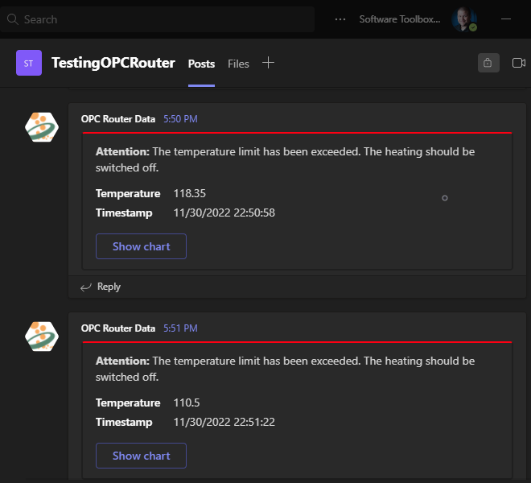The width and height of the screenshot is (531, 483).
Task: Click the Software Toolbox organization name
Action: click(400, 19)
